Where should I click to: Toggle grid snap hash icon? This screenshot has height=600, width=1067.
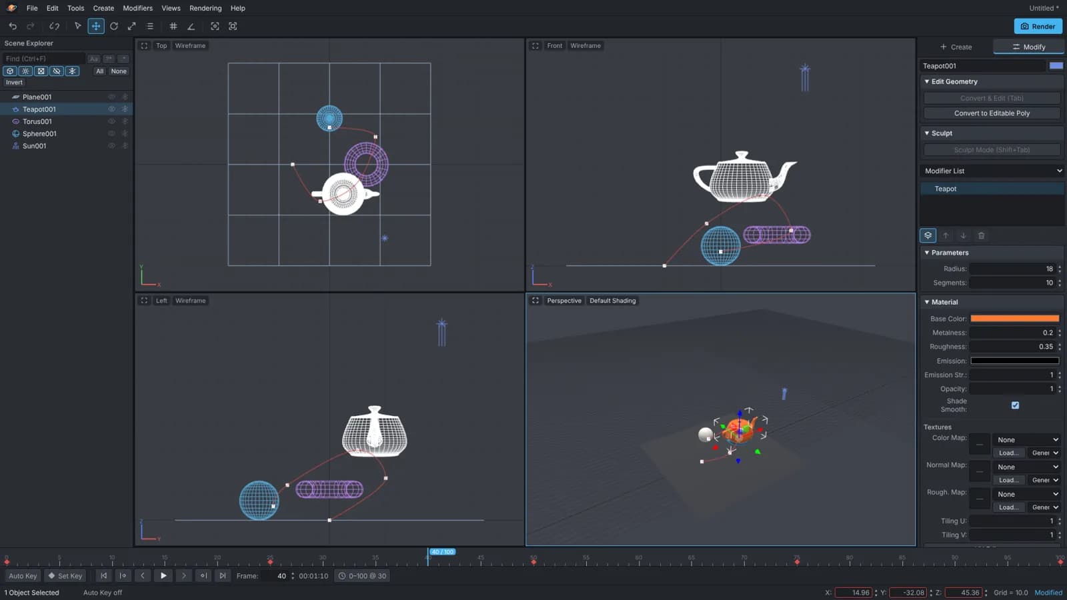(173, 26)
